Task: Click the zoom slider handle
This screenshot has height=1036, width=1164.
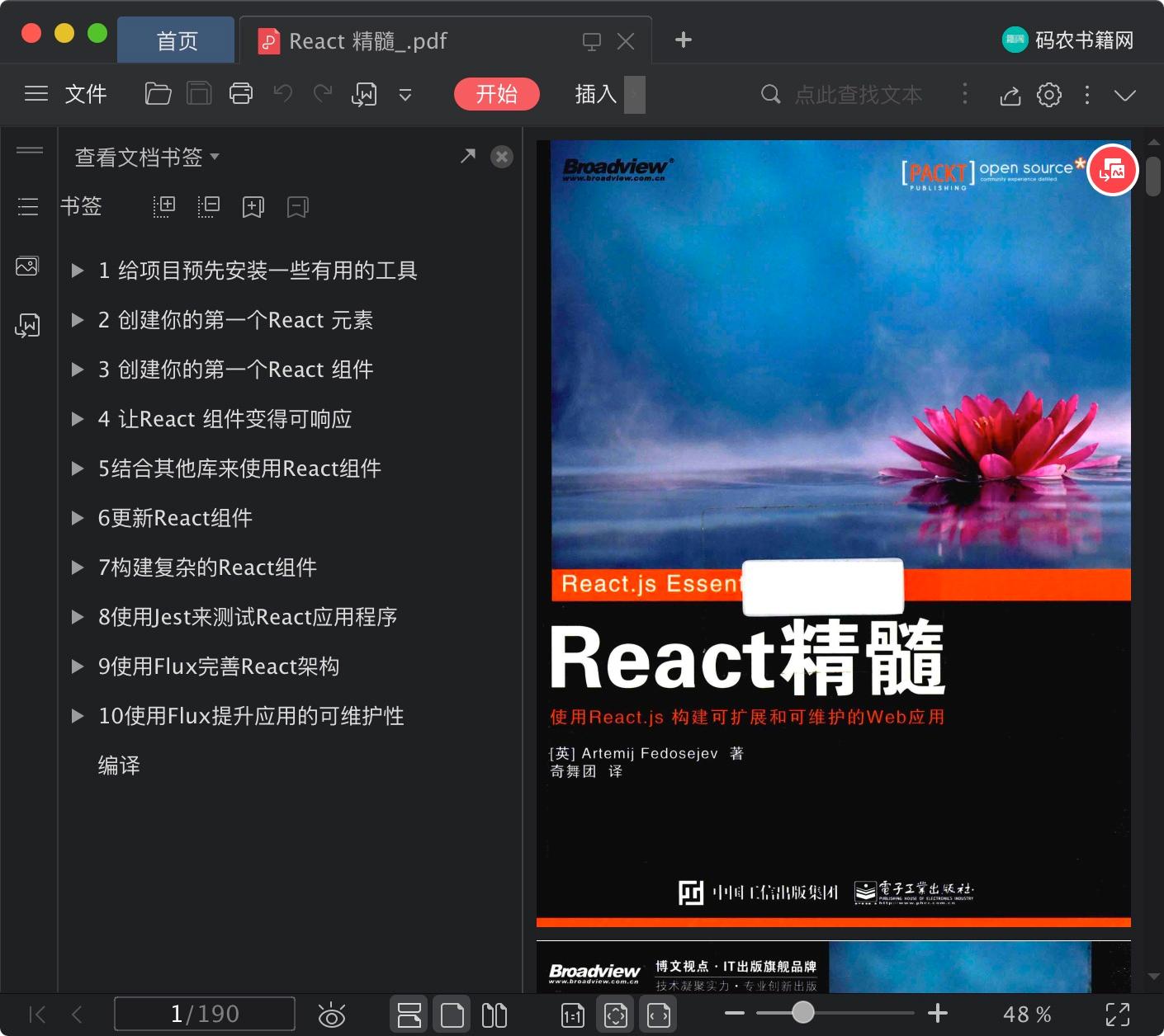Action: click(802, 1012)
